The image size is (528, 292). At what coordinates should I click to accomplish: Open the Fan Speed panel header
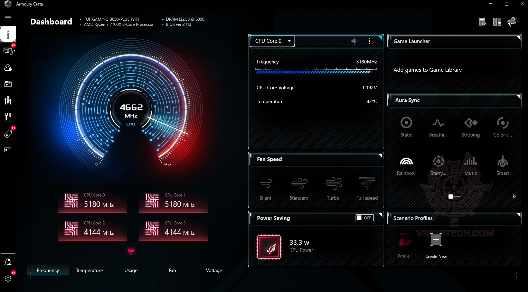(x=316, y=159)
